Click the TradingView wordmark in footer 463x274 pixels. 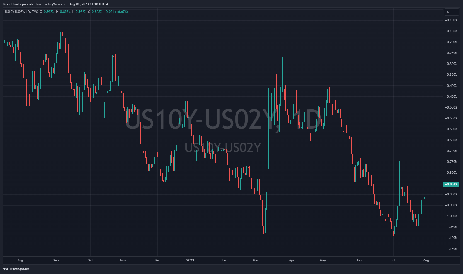click(x=19, y=269)
